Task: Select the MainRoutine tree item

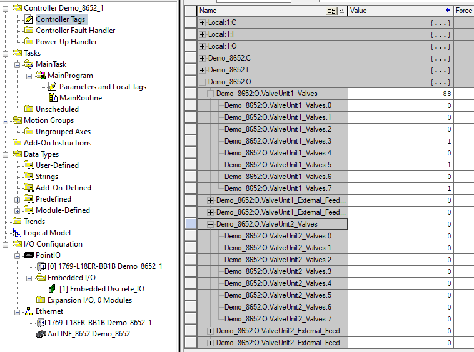Action: click(81, 98)
